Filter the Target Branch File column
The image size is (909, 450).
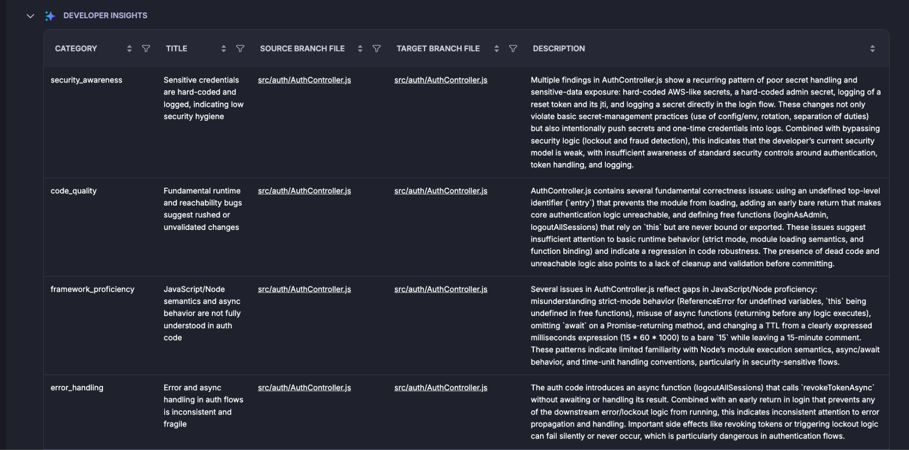tap(513, 49)
